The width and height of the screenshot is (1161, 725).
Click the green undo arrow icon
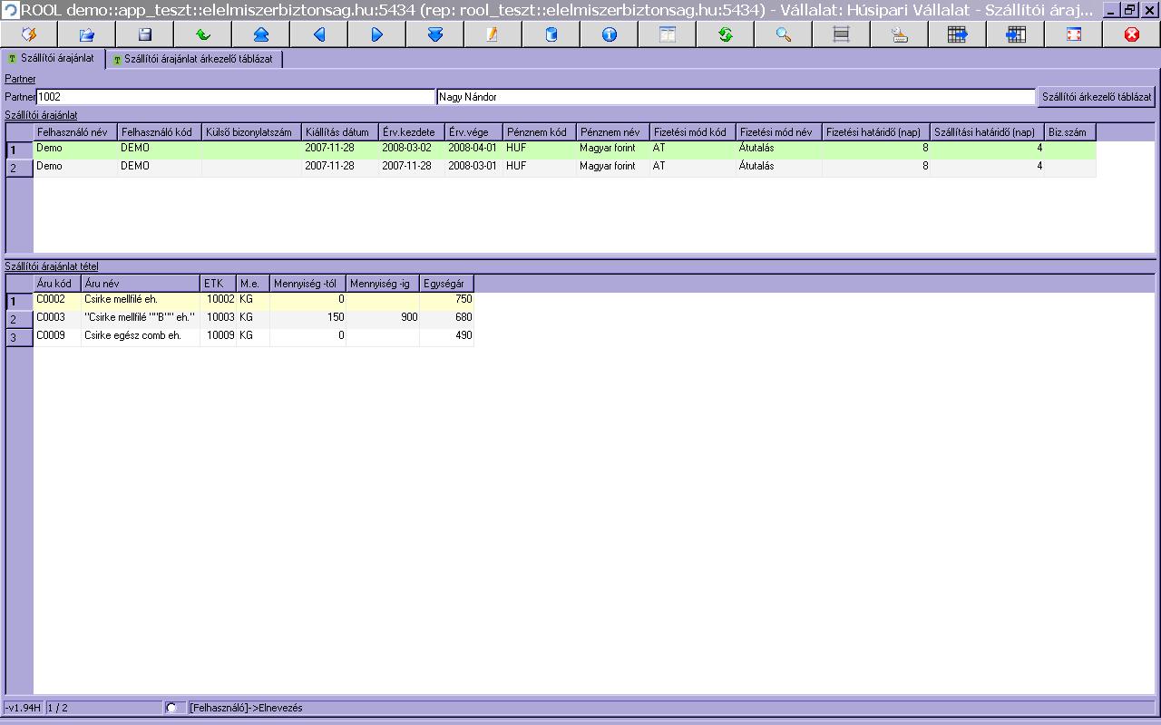click(203, 34)
